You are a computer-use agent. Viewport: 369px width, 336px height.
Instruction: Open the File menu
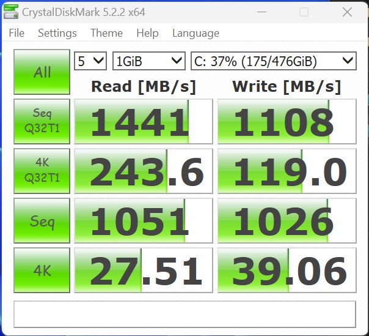(x=16, y=33)
